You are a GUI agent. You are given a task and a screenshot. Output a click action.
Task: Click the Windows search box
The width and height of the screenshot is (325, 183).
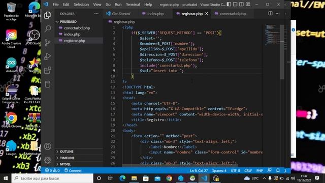coord(52,178)
